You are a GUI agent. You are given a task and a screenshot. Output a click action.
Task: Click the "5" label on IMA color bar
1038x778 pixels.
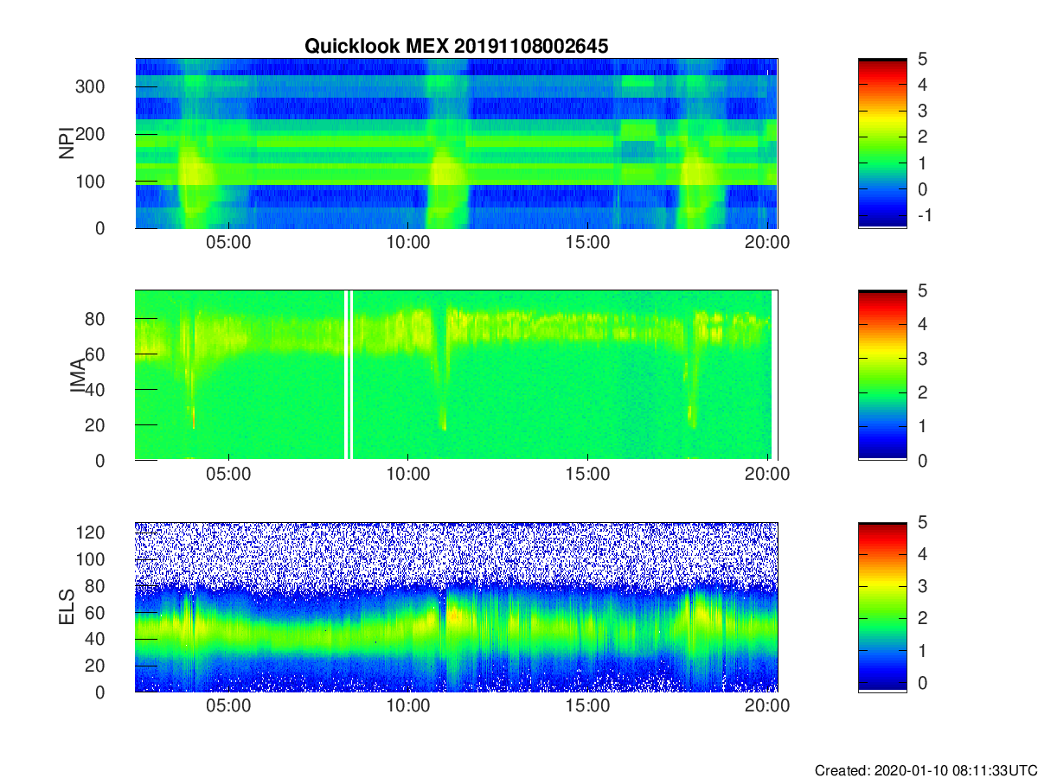pos(922,290)
